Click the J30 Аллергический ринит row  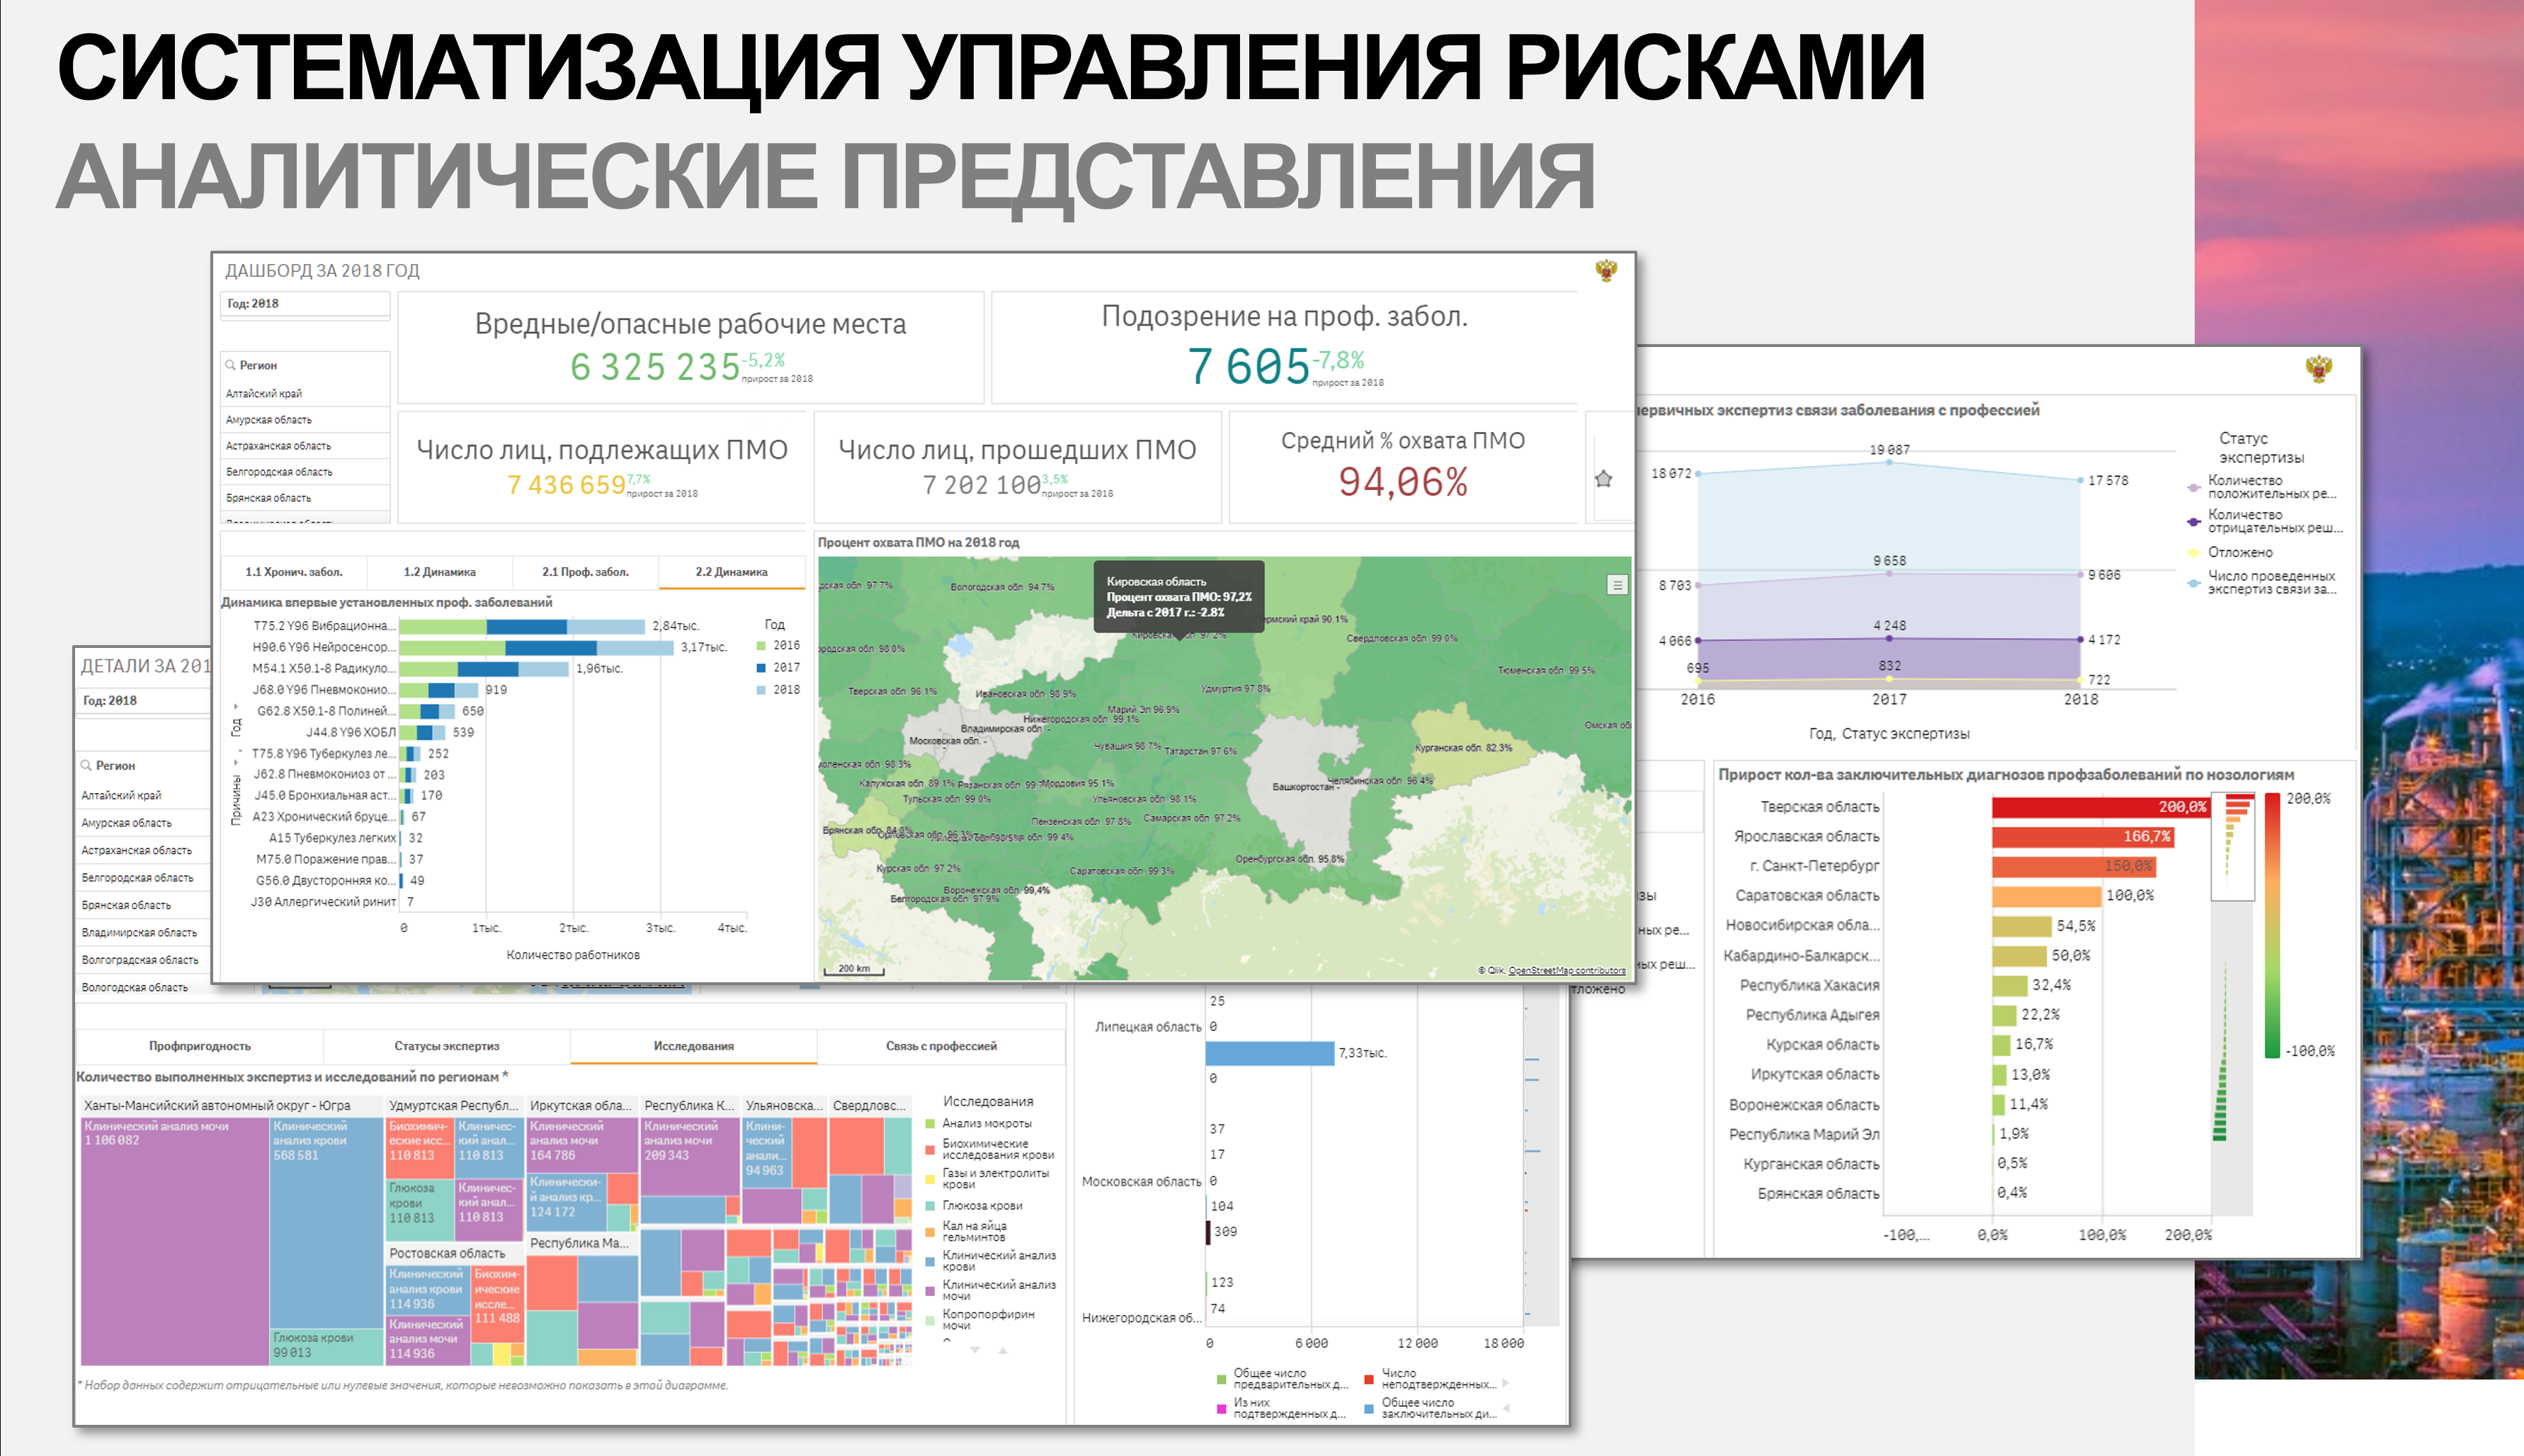click(x=323, y=902)
